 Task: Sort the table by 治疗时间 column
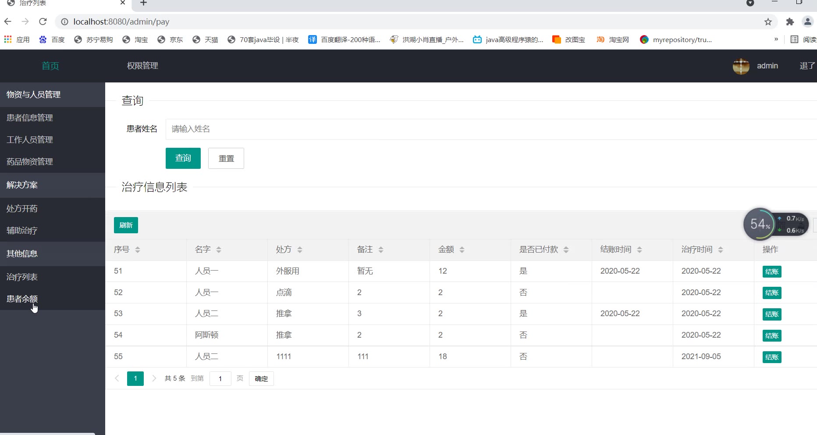click(x=721, y=250)
